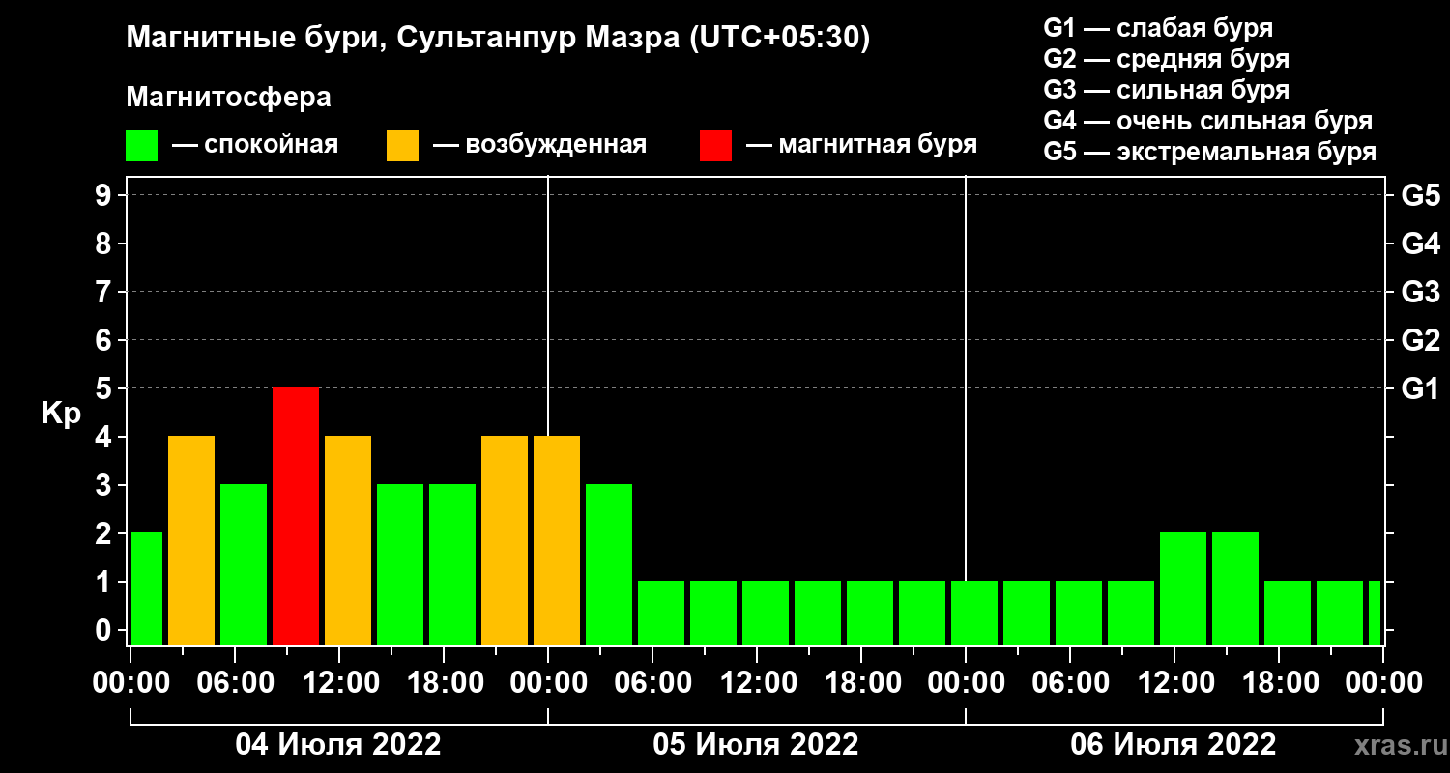Image resolution: width=1450 pixels, height=773 pixels.
Task: Click the orange bar ending at midnight 04 Июля
Action: pos(505,540)
